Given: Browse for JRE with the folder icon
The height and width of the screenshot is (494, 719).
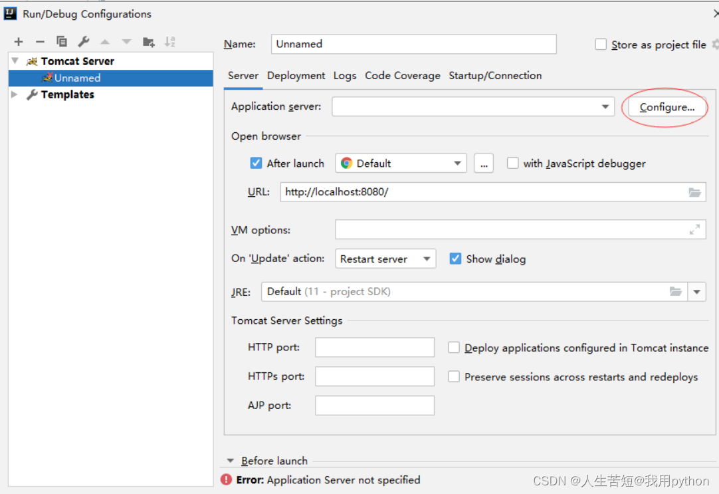Looking at the screenshot, I should coord(675,291).
